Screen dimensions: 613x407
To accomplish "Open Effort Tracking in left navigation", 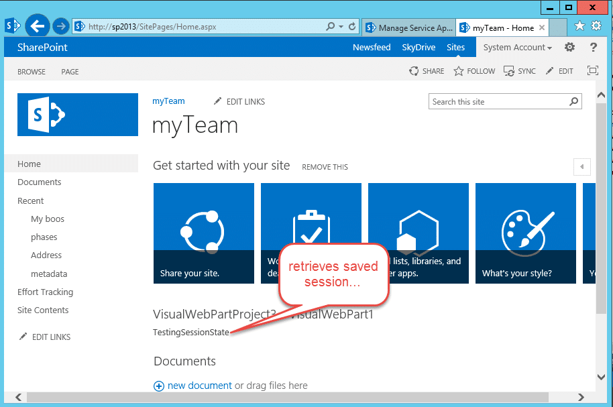I will coord(46,292).
